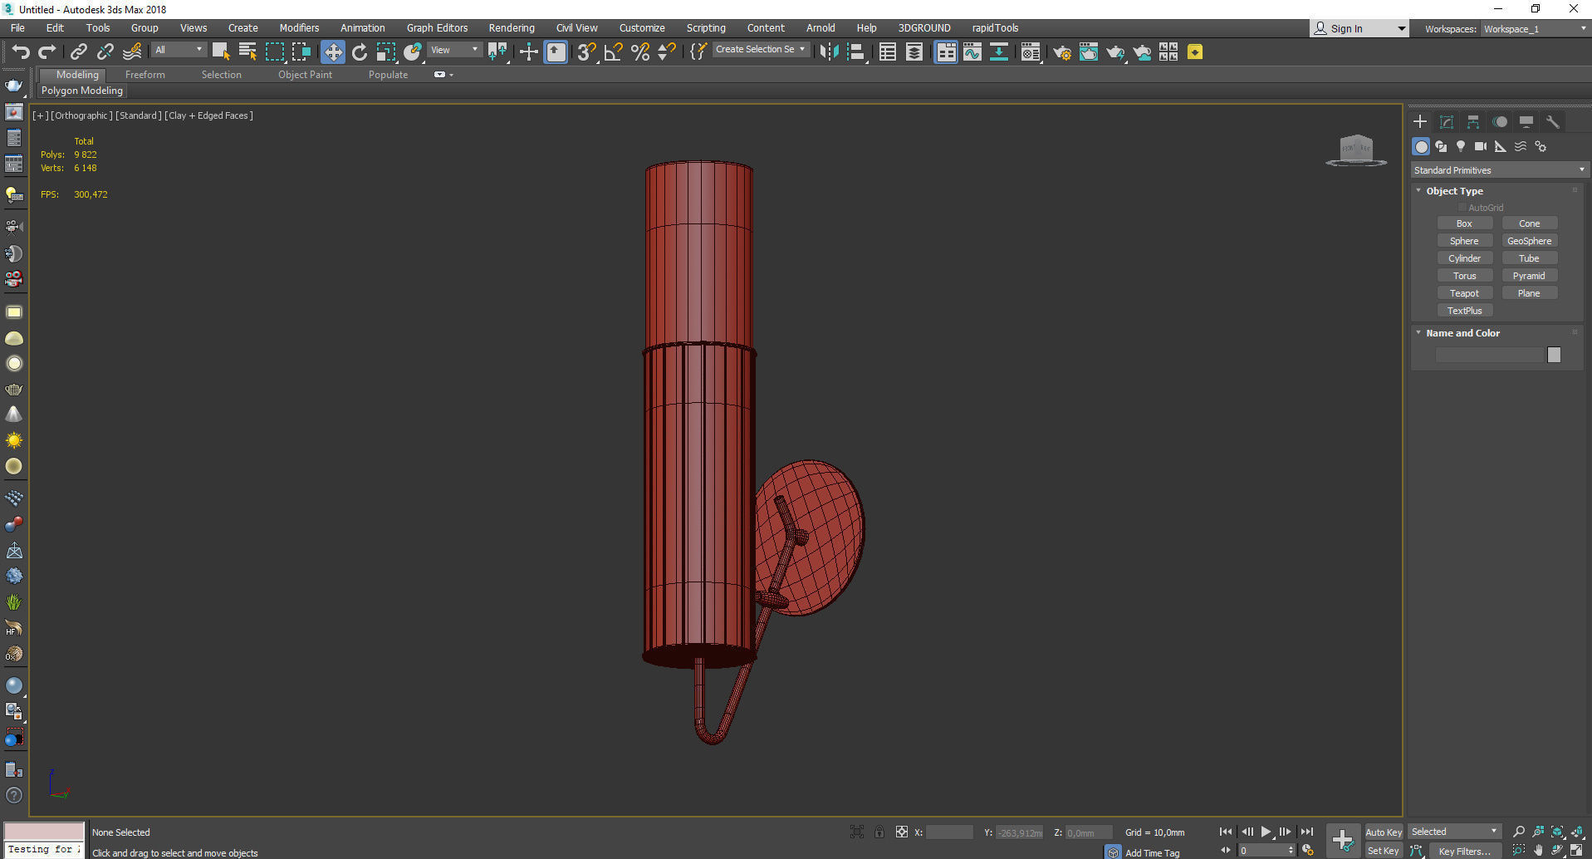Select the Cameras category icon

coord(1481,146)
